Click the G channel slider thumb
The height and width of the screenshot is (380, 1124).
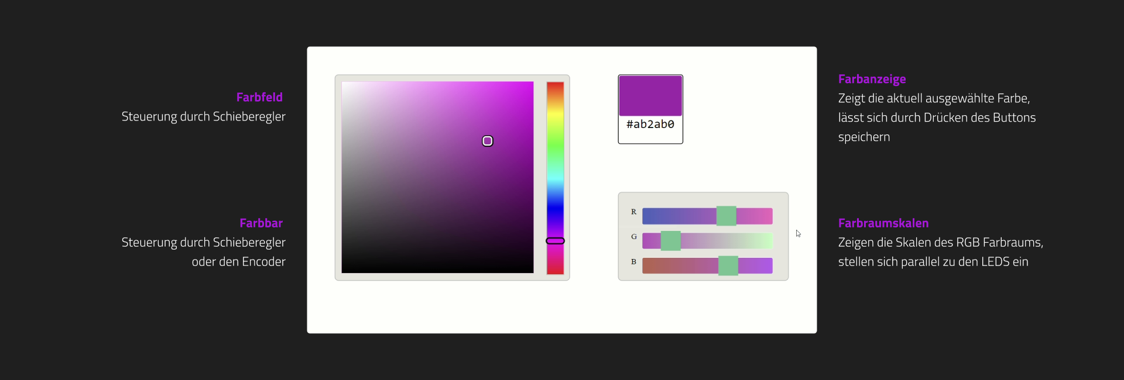pyautogui.click(x=671, y=241)
